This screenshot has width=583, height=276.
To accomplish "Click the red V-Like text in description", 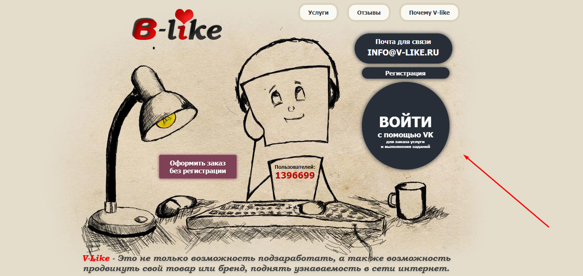I will 96,258.
